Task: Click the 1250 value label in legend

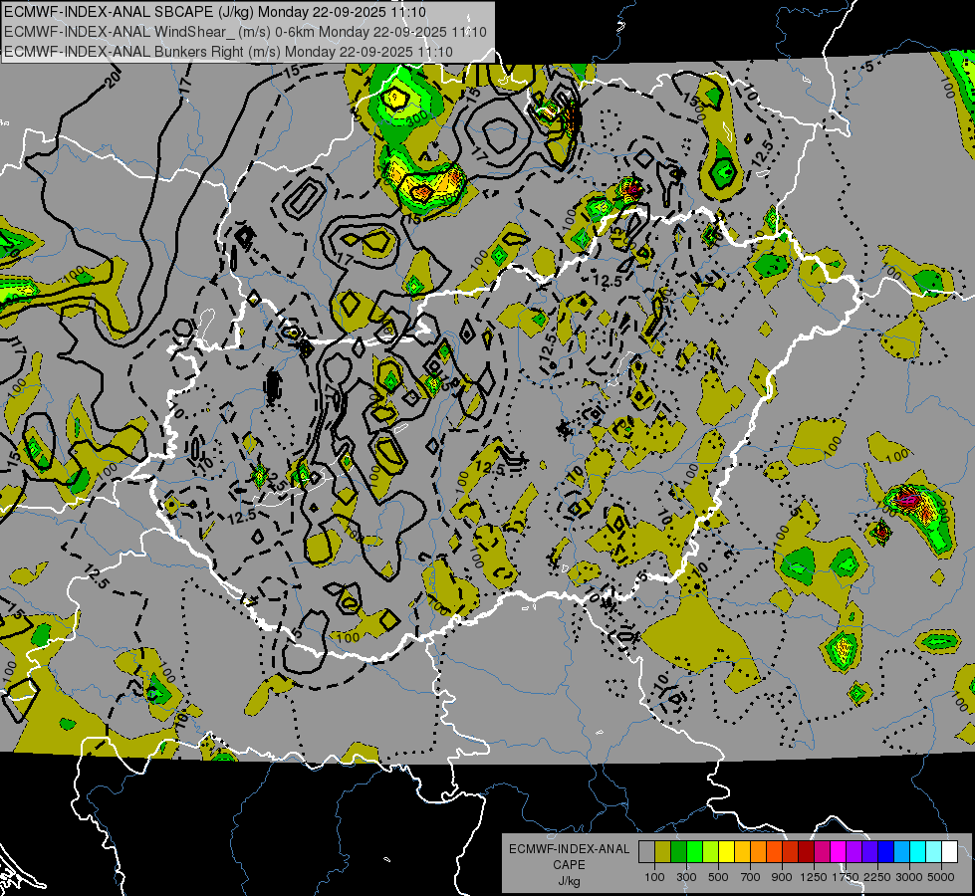Action: click(814, 877)
